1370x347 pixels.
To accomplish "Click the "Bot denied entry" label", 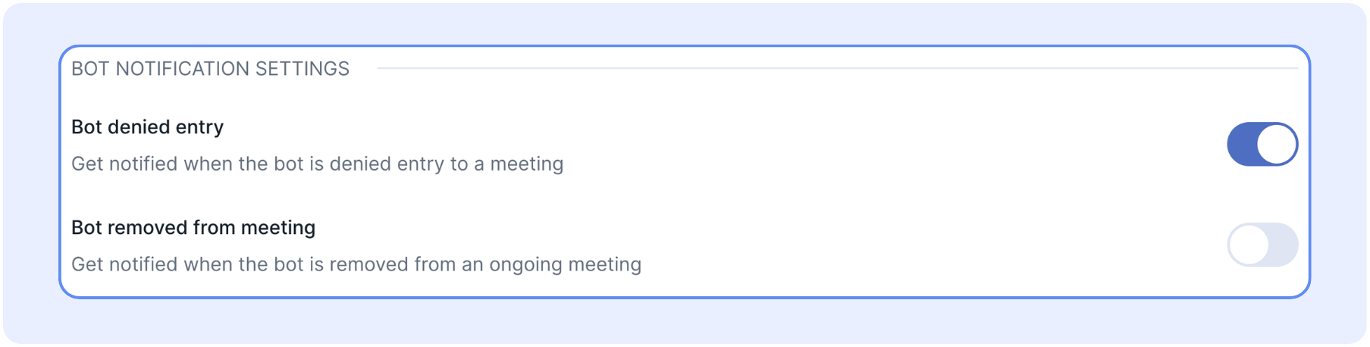I will [x=147, y=127].
